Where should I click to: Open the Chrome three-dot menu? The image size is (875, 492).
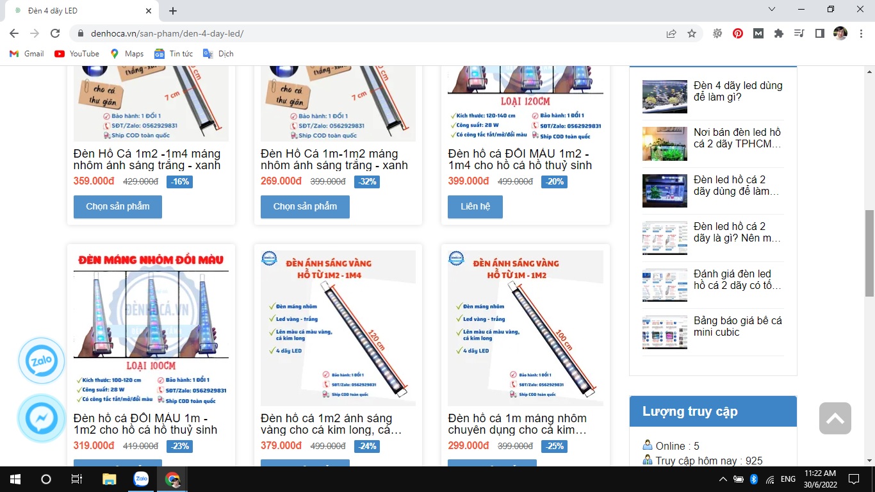pyautogui.click(x=860, y=33)
